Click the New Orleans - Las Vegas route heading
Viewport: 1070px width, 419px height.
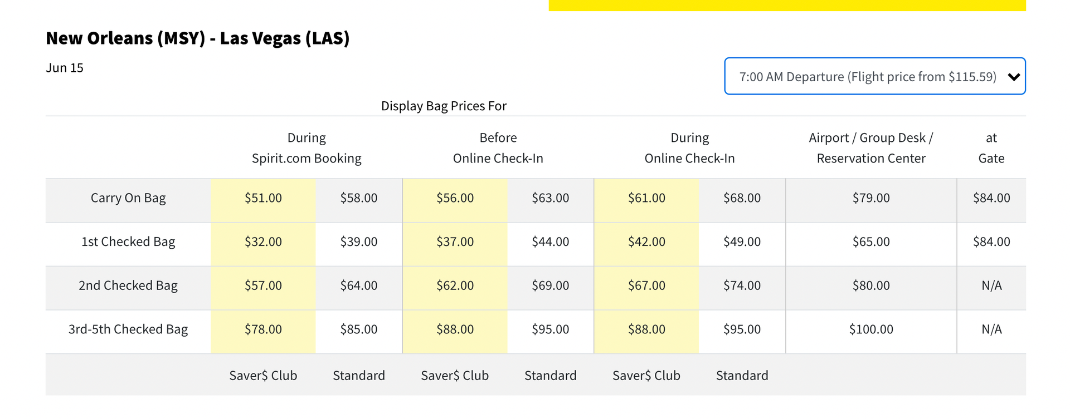(x=198, y=38)
